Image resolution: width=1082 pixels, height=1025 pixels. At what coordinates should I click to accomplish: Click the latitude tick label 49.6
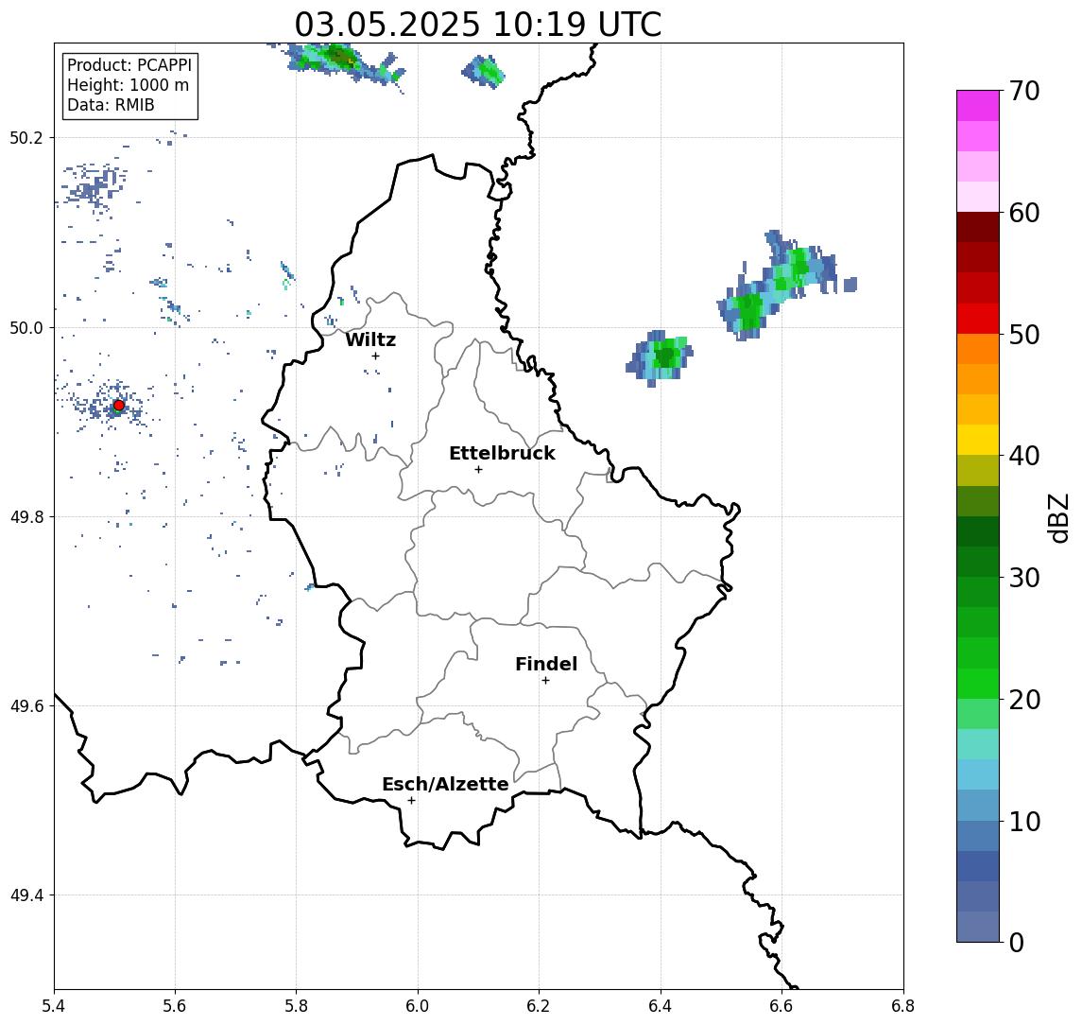[x=26, y=706]
